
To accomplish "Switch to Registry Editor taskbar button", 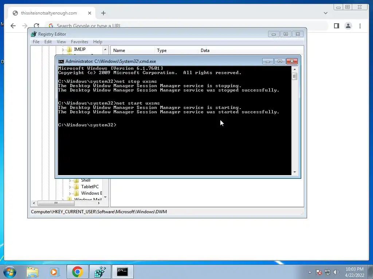I will pos(100,272).
